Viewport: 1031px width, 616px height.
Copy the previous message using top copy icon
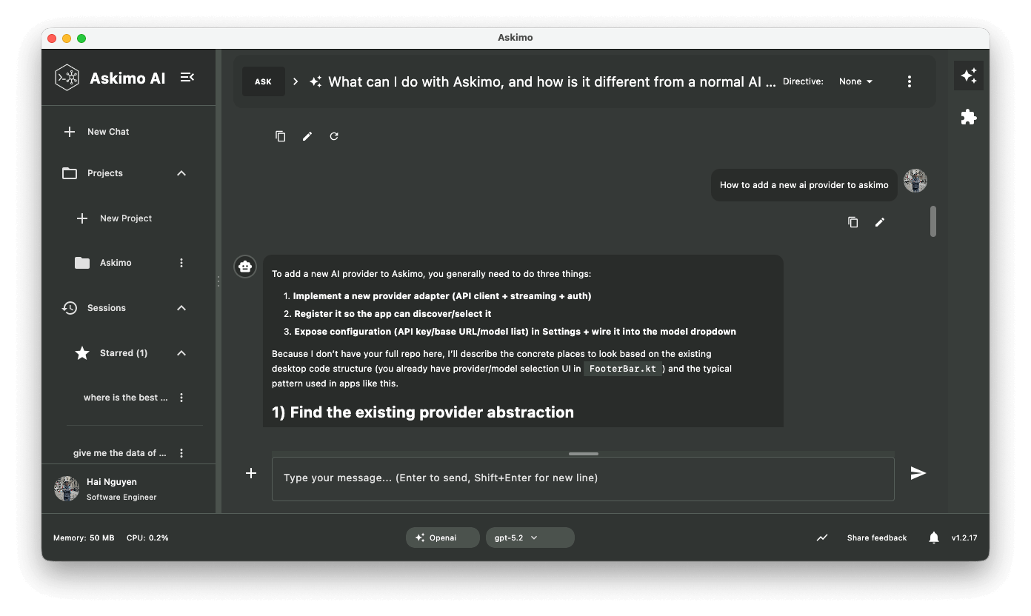point(280,136)
